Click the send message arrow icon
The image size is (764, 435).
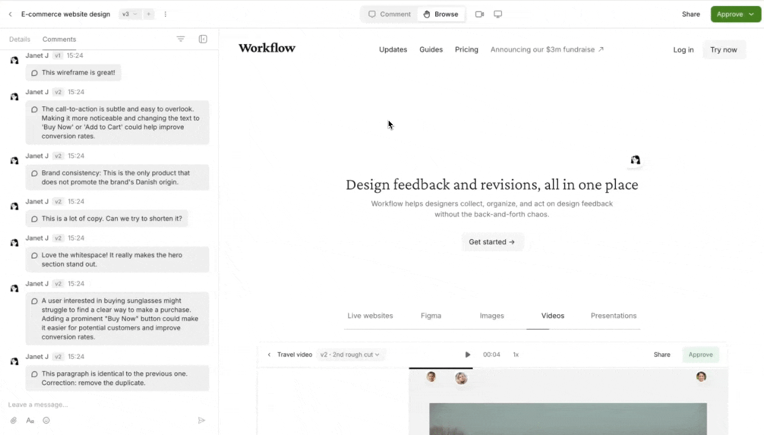click(202, 420)
